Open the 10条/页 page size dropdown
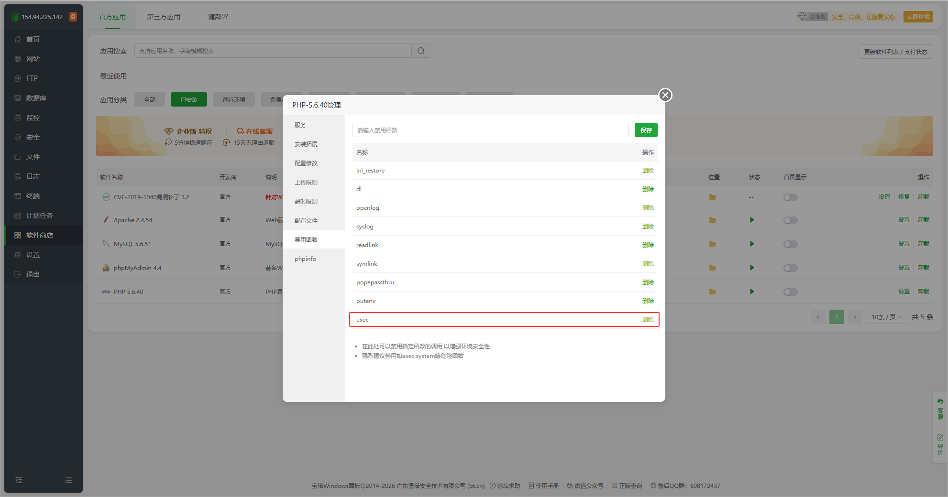 [x=886, y=317]
